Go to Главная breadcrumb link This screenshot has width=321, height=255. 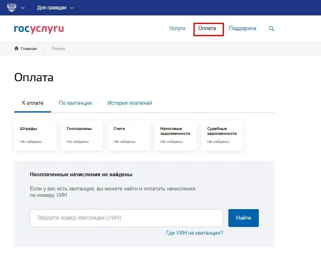click(x=29, y=48)
